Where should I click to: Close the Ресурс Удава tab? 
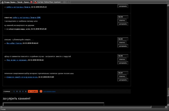pos(31,2)
